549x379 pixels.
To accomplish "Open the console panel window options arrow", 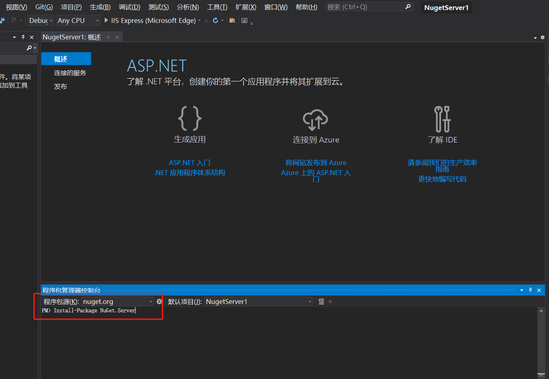I will click(x=522, y=290).
